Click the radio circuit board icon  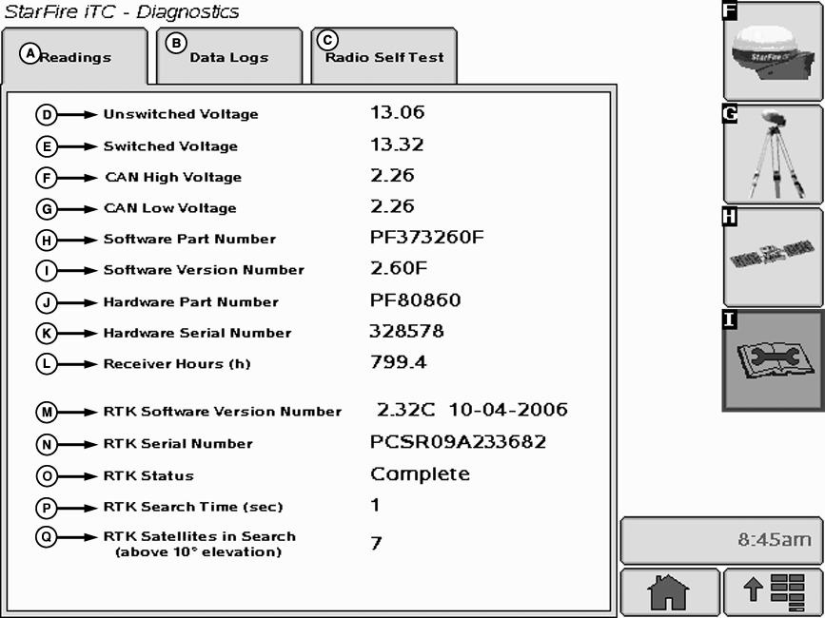tap(773, 255)
